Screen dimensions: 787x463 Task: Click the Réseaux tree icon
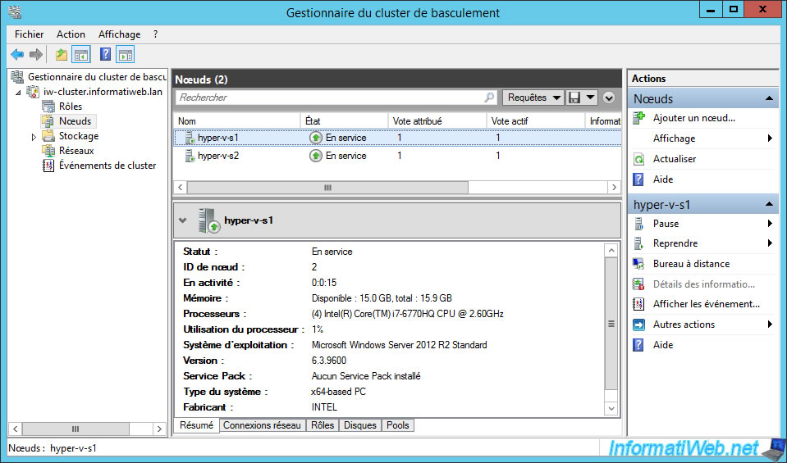coord(48,151)
